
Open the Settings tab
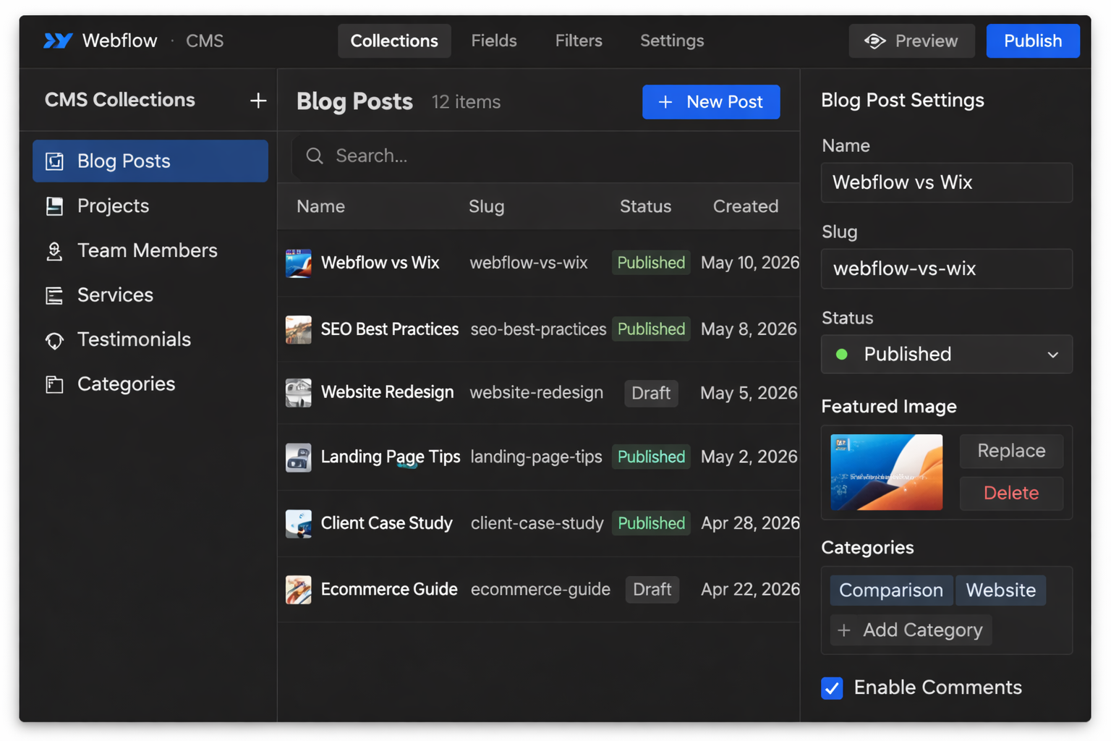click(x=672, y=41)
